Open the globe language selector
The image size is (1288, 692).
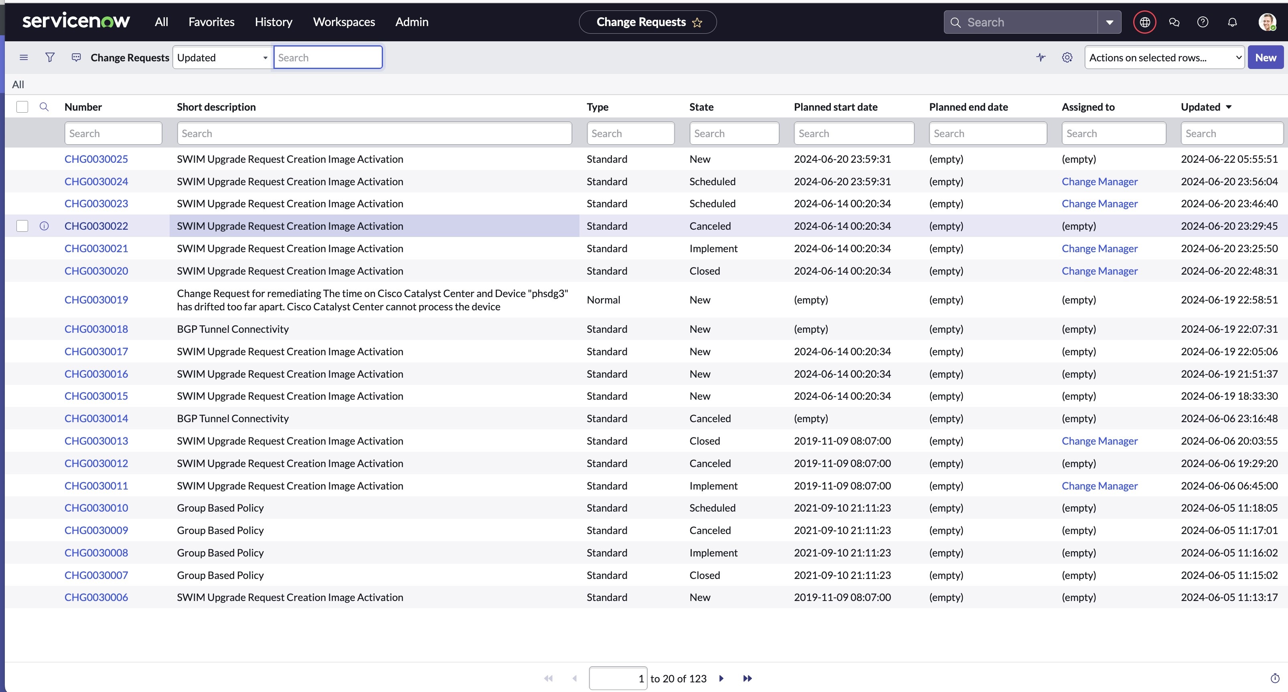click(x=1144, y=22)
